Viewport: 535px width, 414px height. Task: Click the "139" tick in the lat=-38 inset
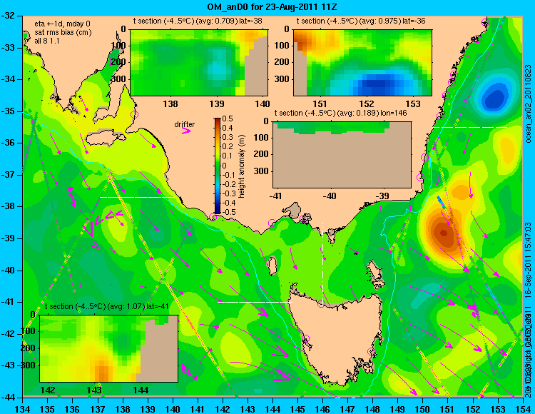coord(217,103)
